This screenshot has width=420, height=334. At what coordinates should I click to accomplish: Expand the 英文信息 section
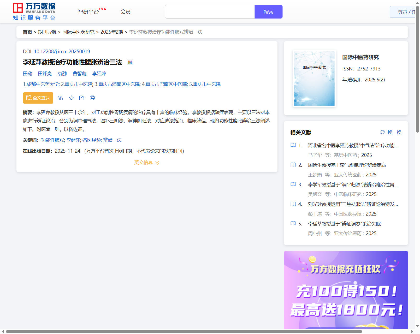coord(147,163)
